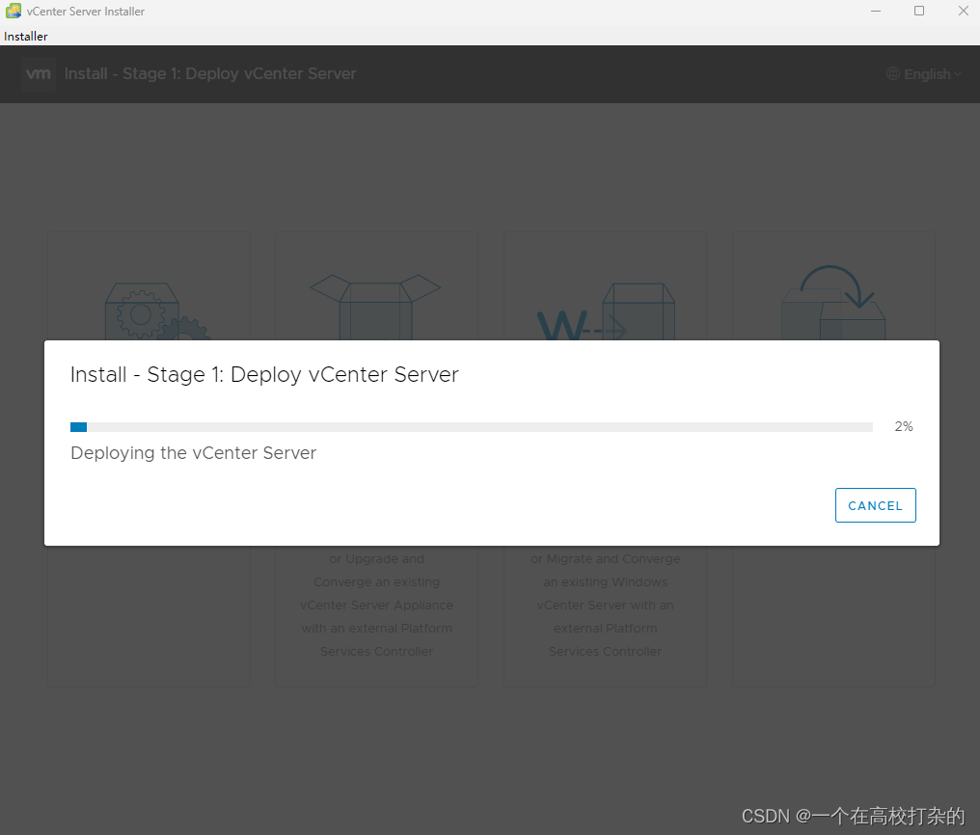980x835 pixels.
Task: Click the header title Install - Stage 1
Action: 210,73
